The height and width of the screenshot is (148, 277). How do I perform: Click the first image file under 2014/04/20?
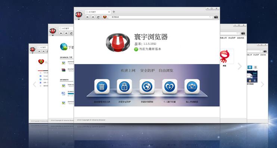pos(63,63)
